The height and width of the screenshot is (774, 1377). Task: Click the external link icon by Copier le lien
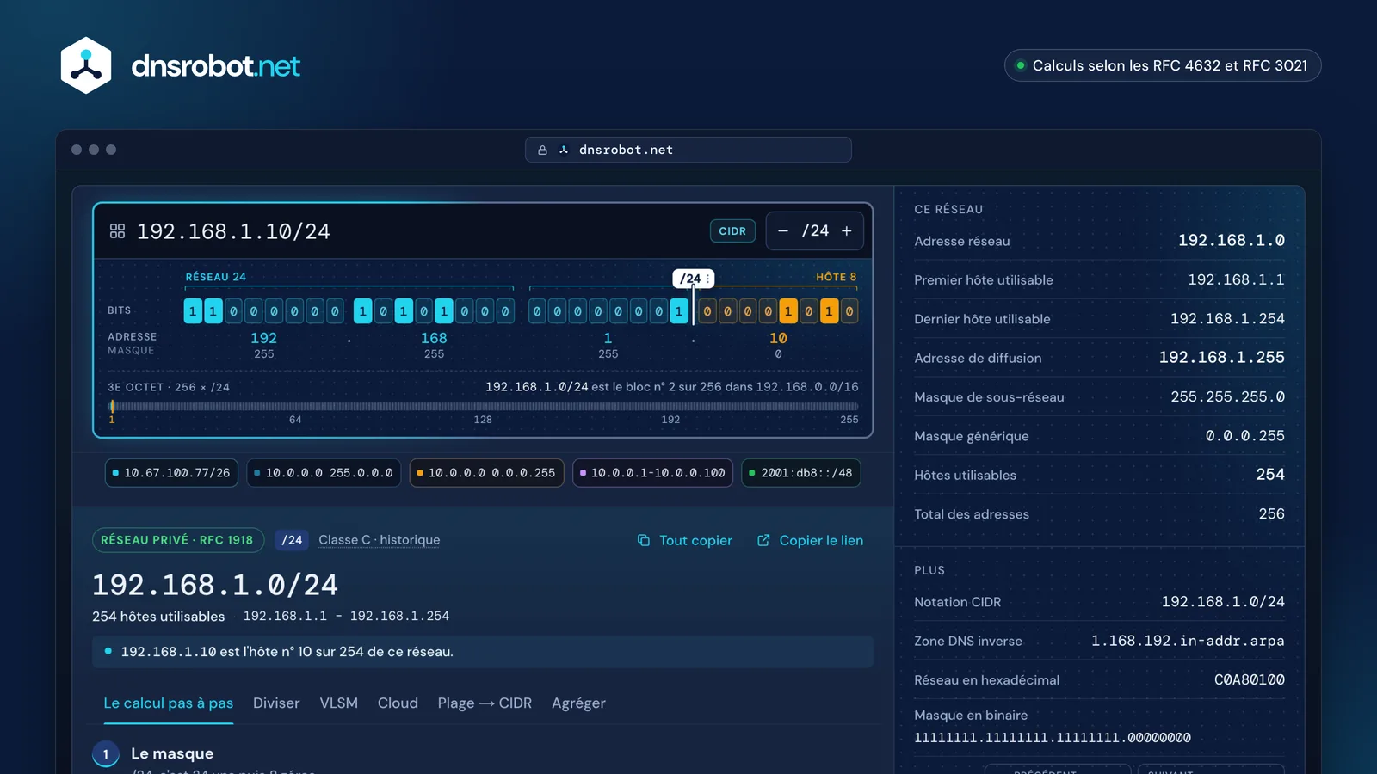pos(763,540)
